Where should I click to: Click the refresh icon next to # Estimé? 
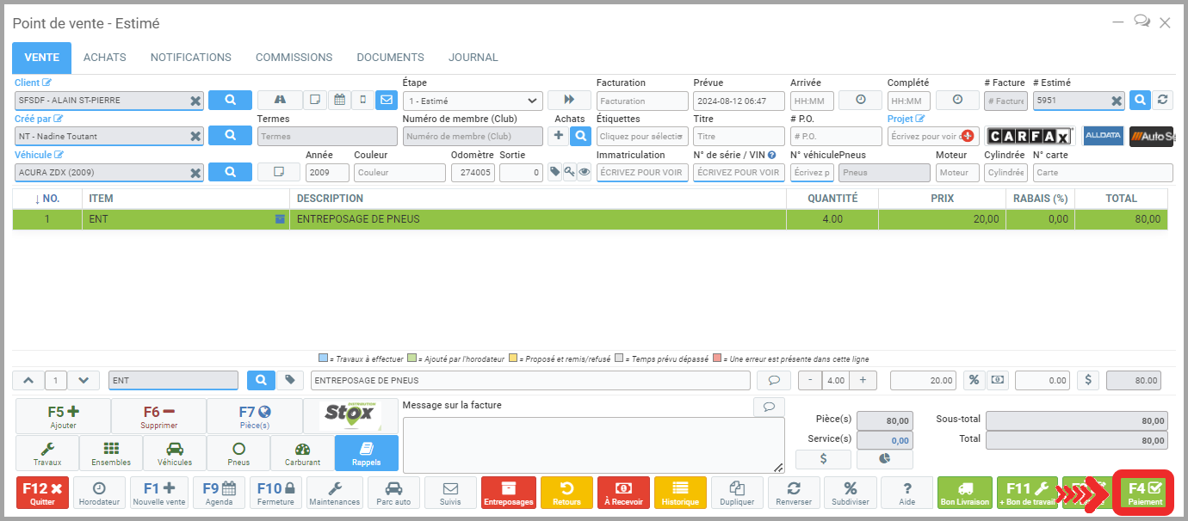[x=1163, y=100]
